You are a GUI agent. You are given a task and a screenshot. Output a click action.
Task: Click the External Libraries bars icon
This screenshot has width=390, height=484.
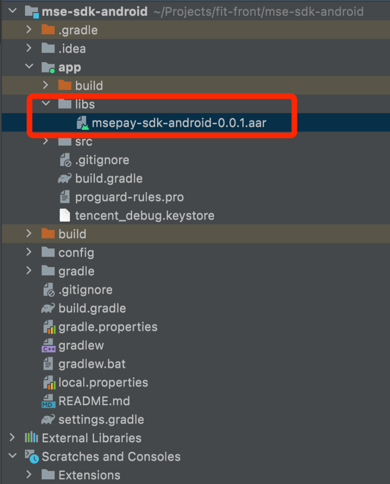[x=31, y=438]
